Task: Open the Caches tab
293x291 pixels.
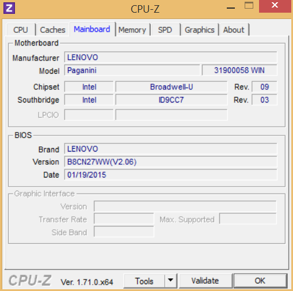Action: pos(52,30)
